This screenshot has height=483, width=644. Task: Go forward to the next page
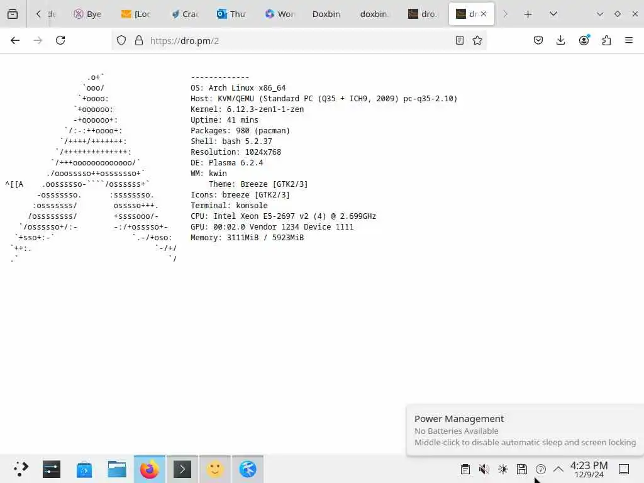point(38,40)
